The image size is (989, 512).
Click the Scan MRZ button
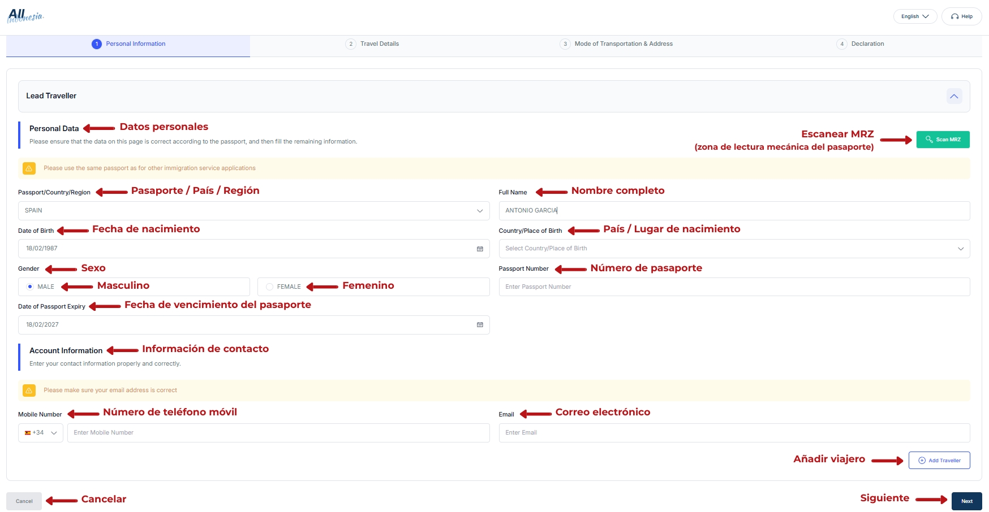tap(943, 140)
